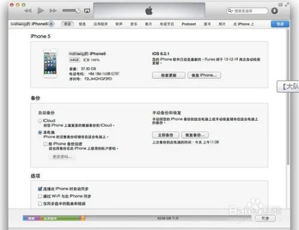Click the fast-forward playback button
The width and height of the screenshot is (299, 230).
[x=53, y=11]
